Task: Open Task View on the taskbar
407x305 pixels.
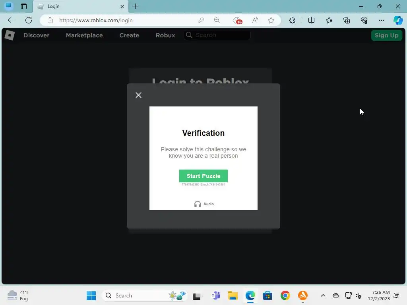Action: coord(198,295)
